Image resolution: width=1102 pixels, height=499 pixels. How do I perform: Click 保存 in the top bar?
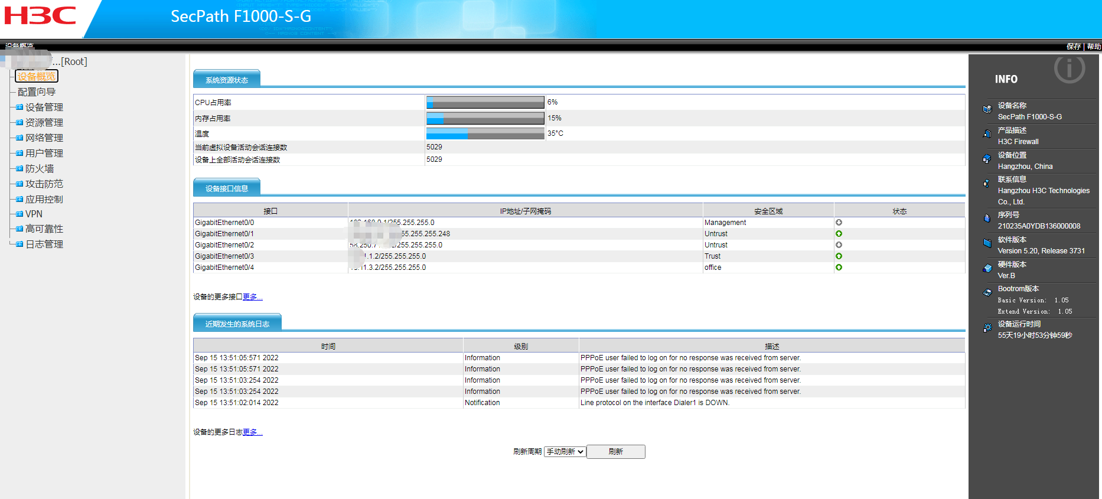click(x=1074, y=46)
